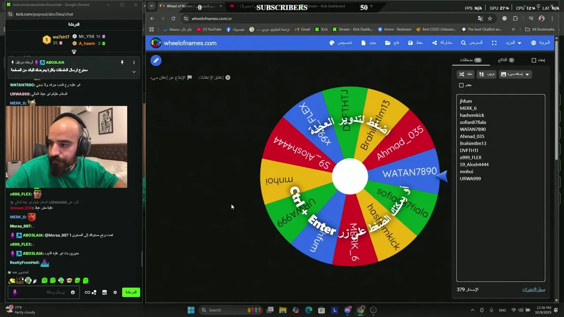Click the entry 'Brahimtlm13' in list
This screenshot has height=317, width=564.
(473, 144)
